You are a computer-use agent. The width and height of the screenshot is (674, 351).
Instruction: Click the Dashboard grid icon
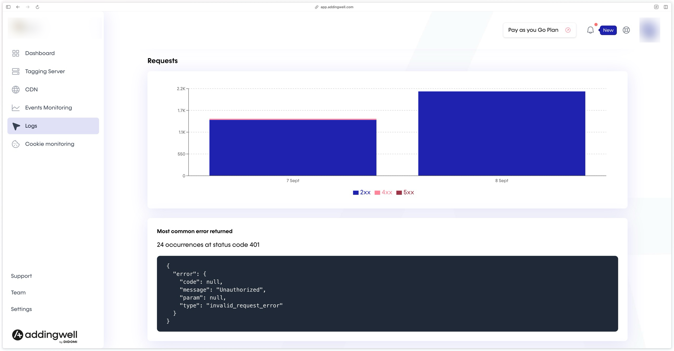click(16, 53)
